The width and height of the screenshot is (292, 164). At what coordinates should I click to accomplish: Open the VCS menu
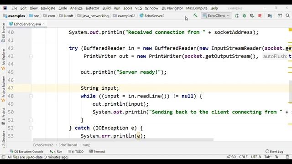coord(139,8)
